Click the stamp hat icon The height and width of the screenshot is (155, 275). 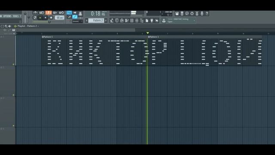click(x=80, y=13)
